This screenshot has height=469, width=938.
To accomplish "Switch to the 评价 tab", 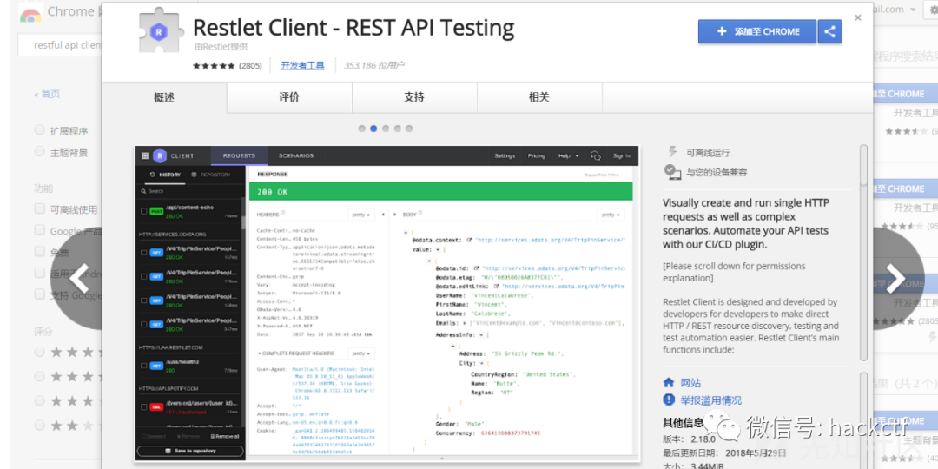I will (x=289, y=97).
